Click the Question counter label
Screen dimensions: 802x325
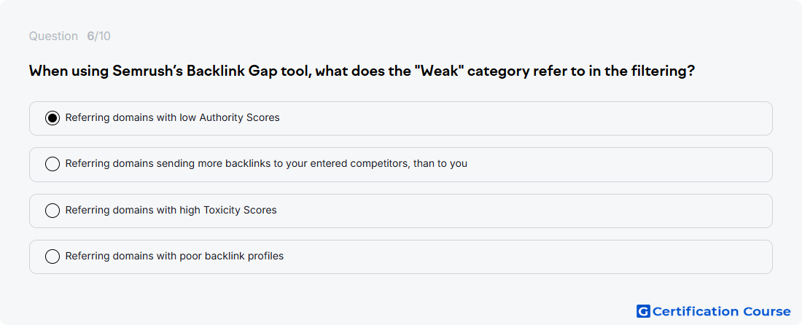click(53, 36)
